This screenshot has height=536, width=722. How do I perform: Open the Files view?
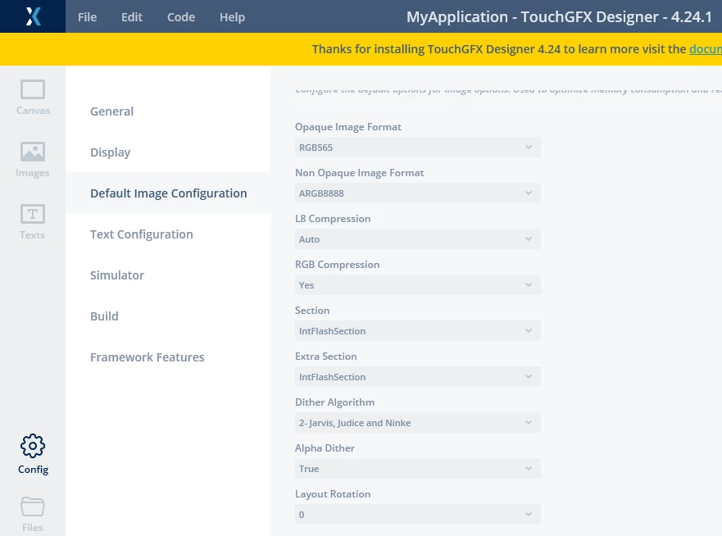tap(33, 515)
